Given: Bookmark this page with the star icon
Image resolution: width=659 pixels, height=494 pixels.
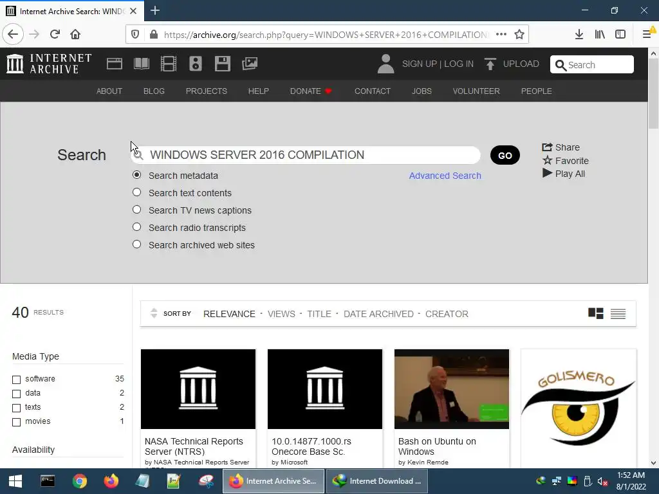Looking at the screenshot, I should pyautogui.click(x=519, y=35).
